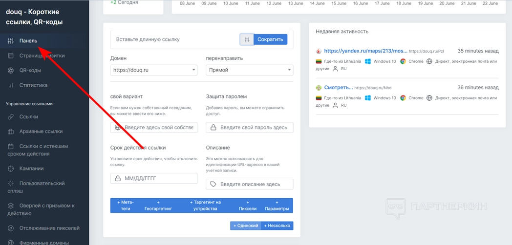
Task: Click the Архивные ссылки briefcase icon
Action: (x=10, y=132)
